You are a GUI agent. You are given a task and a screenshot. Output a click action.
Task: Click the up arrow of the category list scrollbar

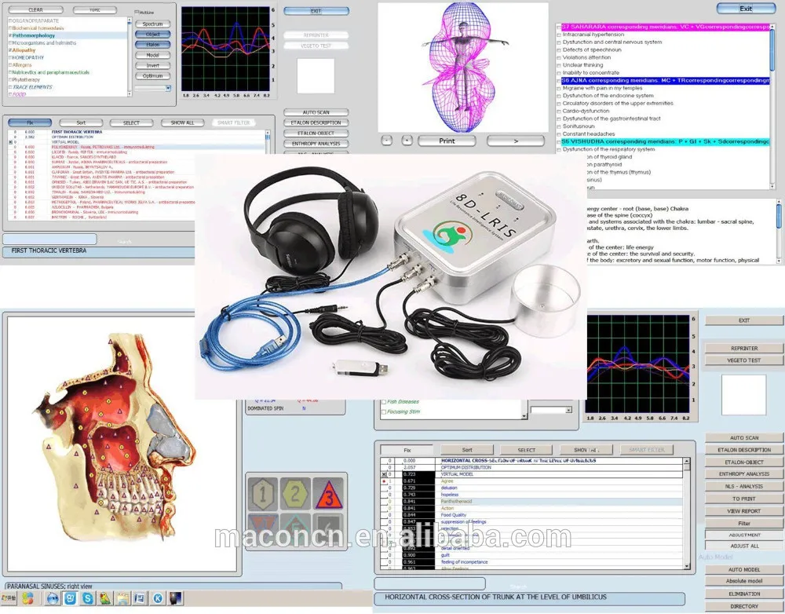point(130,20)
